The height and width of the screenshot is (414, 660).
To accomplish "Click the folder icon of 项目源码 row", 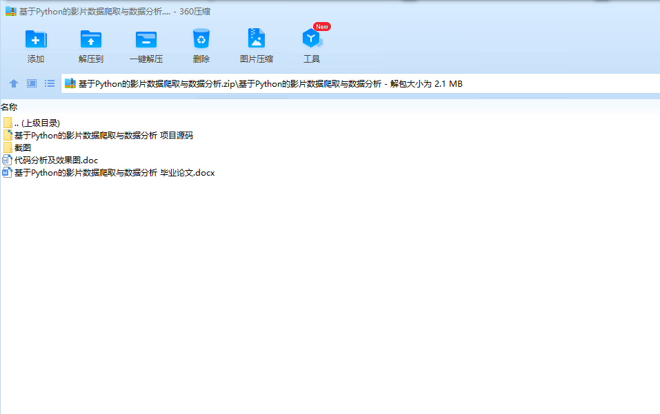I will pyautogui.click(x=8, y=135).
